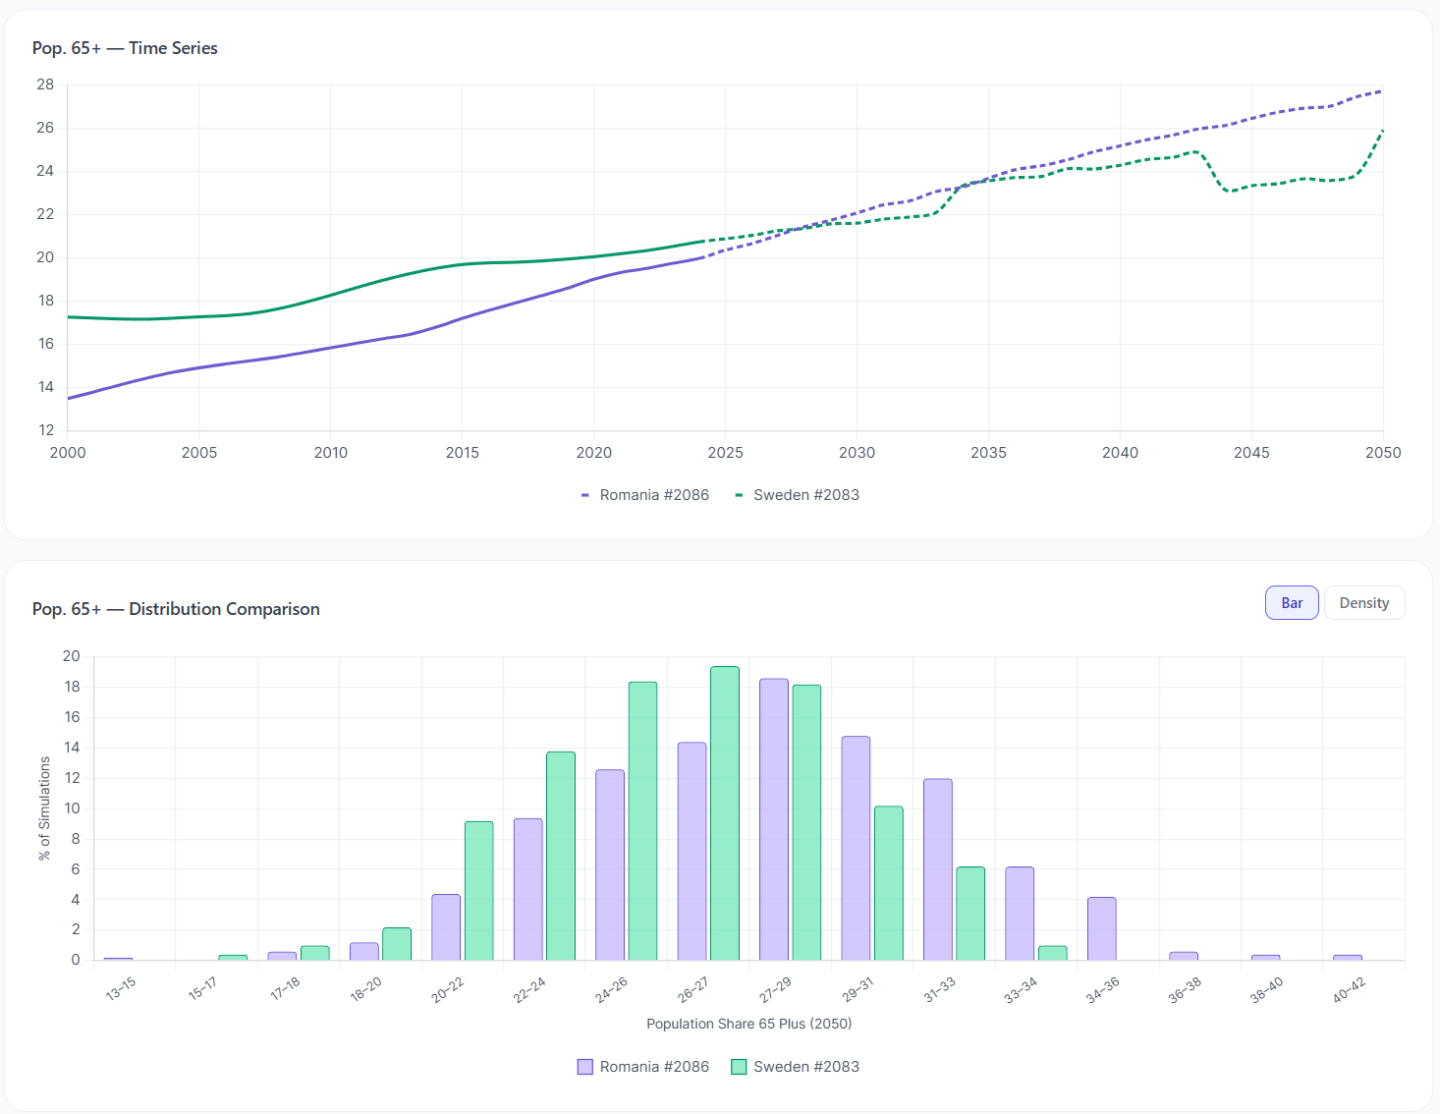Click Romania line start at year 2000
1440x1114 pixels.
[x=69, y=398]
